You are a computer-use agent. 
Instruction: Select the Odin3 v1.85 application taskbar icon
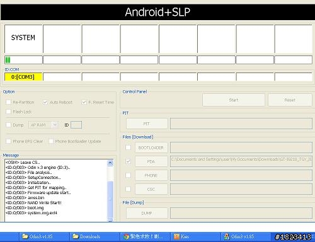pos(246,237)
